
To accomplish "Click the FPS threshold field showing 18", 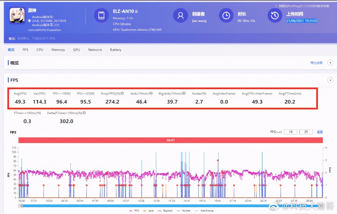I will pos(290,132).
